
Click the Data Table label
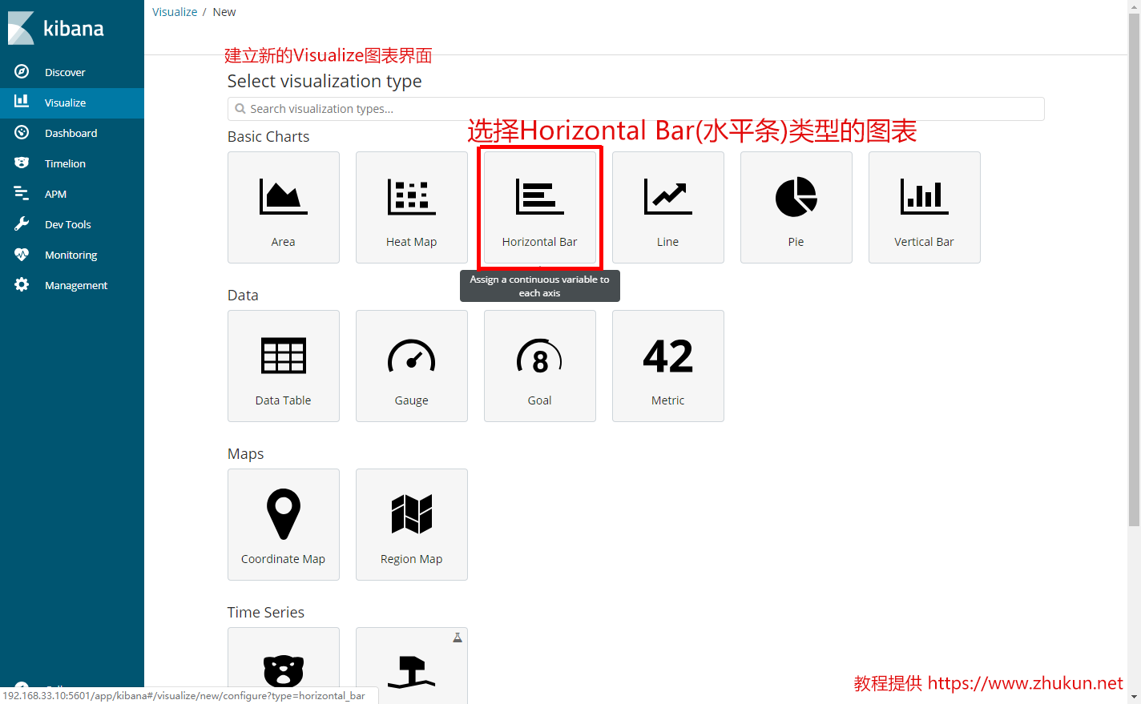pyautogui.click(x=284, y=400)
